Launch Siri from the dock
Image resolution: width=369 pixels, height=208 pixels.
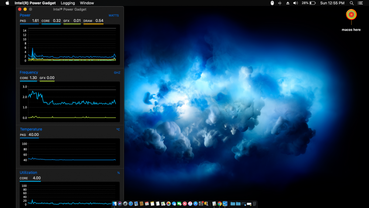120,204
